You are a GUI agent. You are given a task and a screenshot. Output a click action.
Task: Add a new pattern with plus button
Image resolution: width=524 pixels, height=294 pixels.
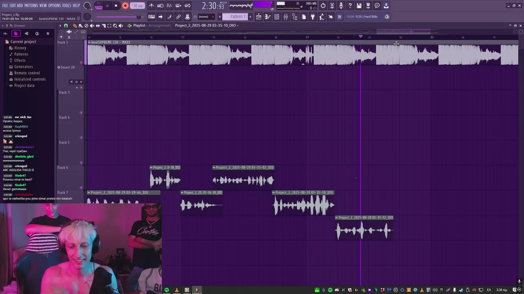pos(251,17)
